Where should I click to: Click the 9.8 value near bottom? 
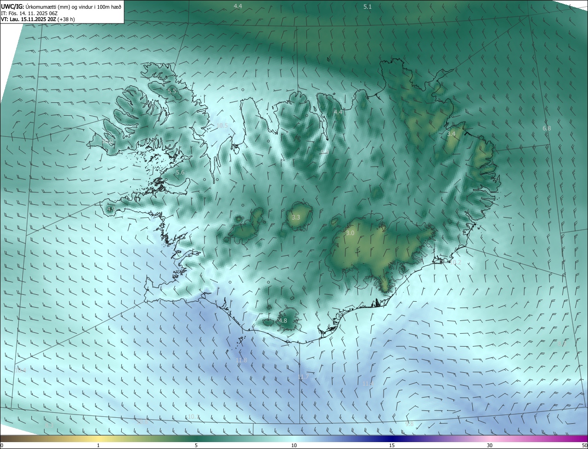[409, 424]
